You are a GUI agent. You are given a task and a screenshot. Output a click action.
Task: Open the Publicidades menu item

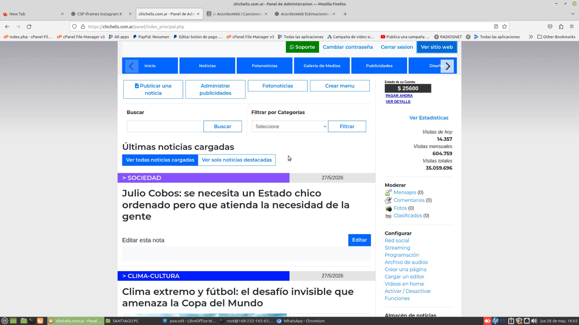(x=379, y=66)
